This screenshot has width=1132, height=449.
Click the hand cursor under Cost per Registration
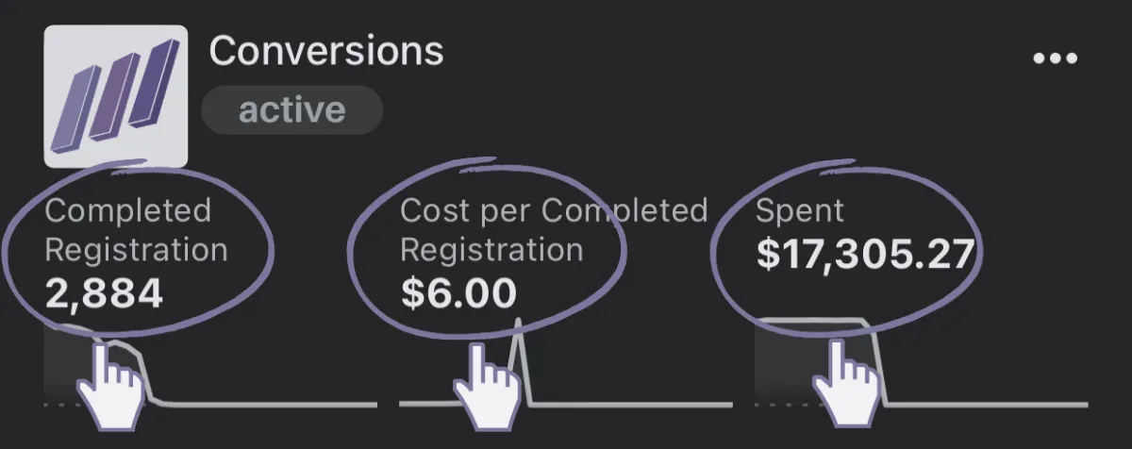pyautogui.click(x=487, y=384)
